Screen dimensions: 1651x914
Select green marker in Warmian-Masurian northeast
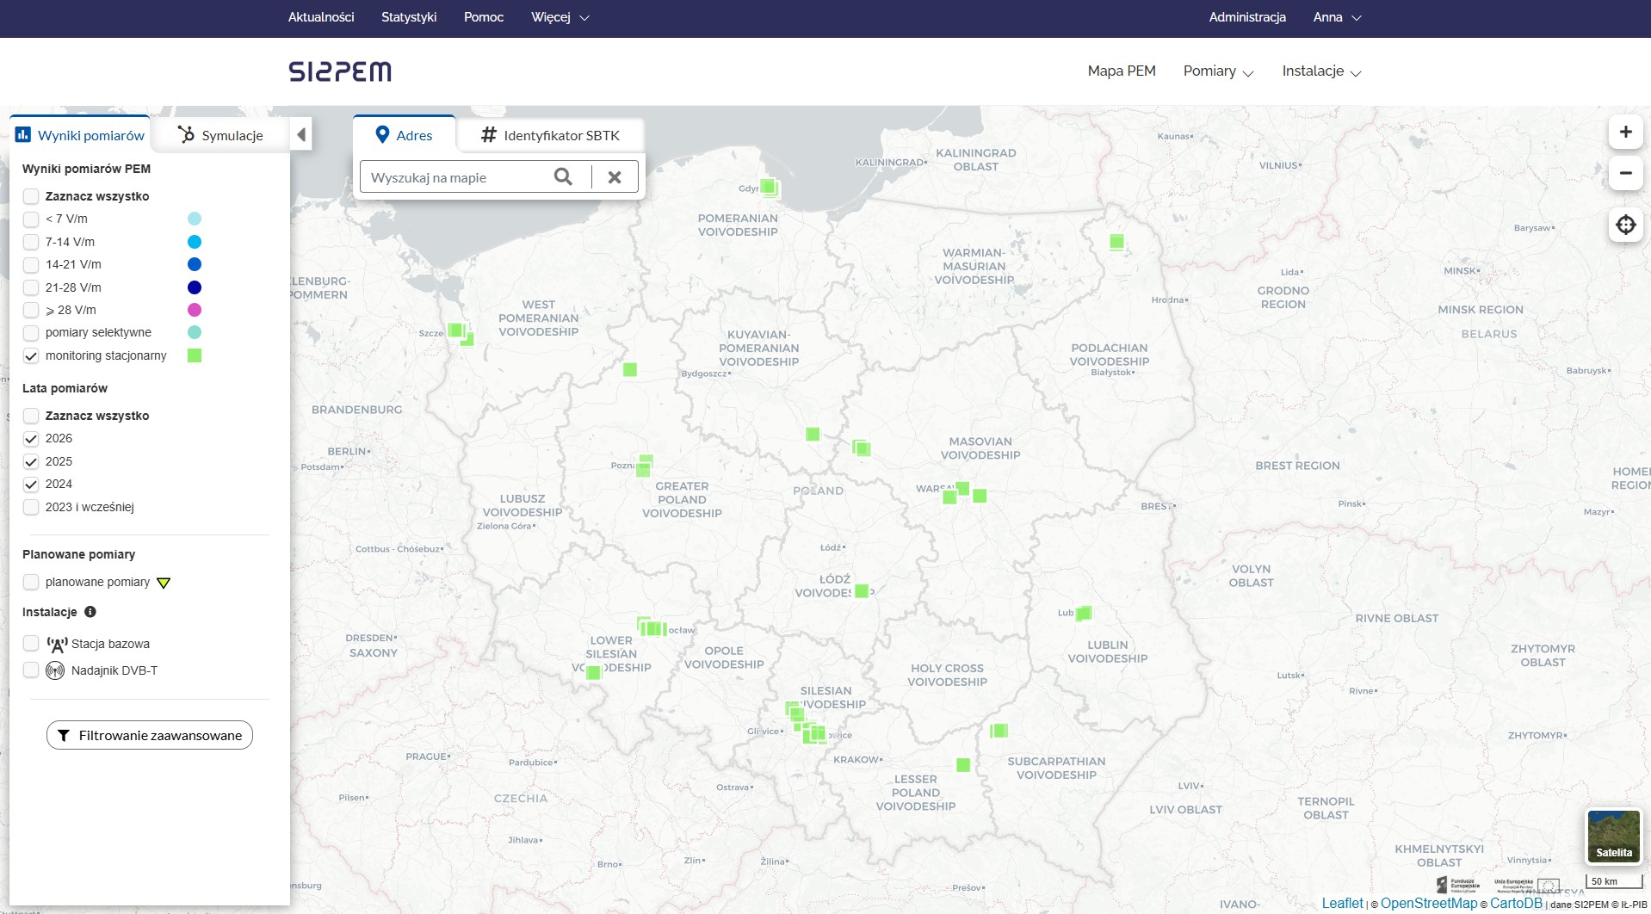coord(1116,242)
